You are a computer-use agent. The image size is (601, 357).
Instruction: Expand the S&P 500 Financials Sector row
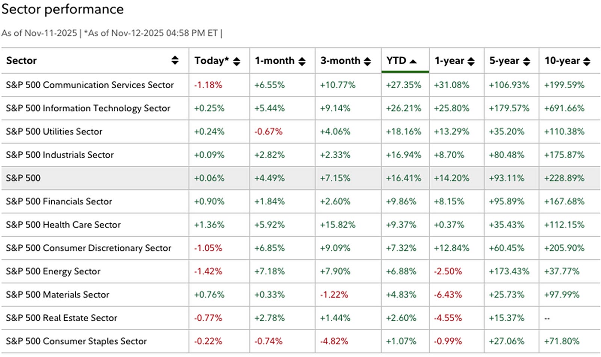point(59,201)
